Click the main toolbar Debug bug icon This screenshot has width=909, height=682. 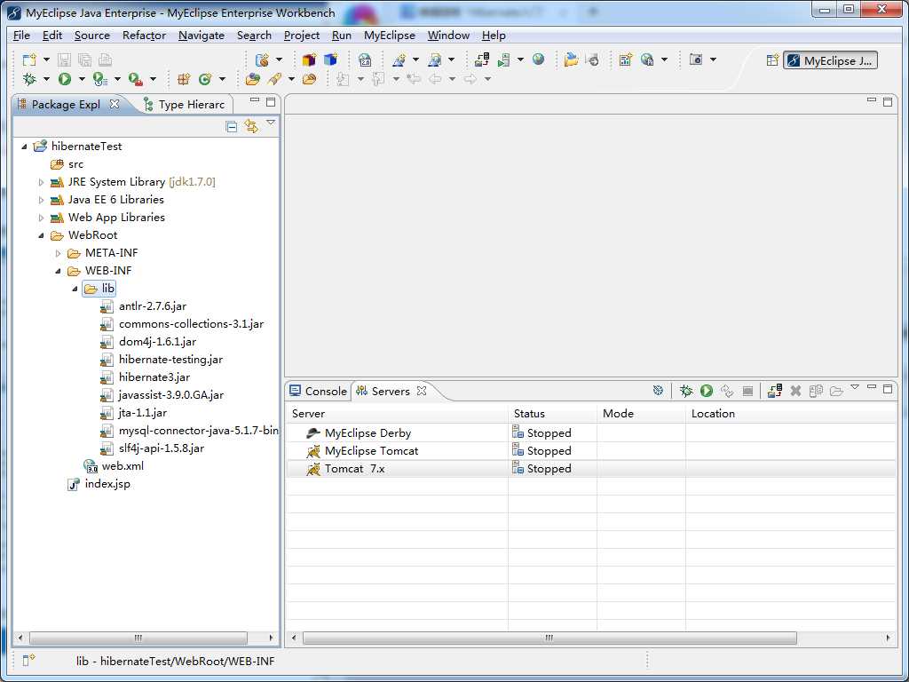tap(29, 79)
